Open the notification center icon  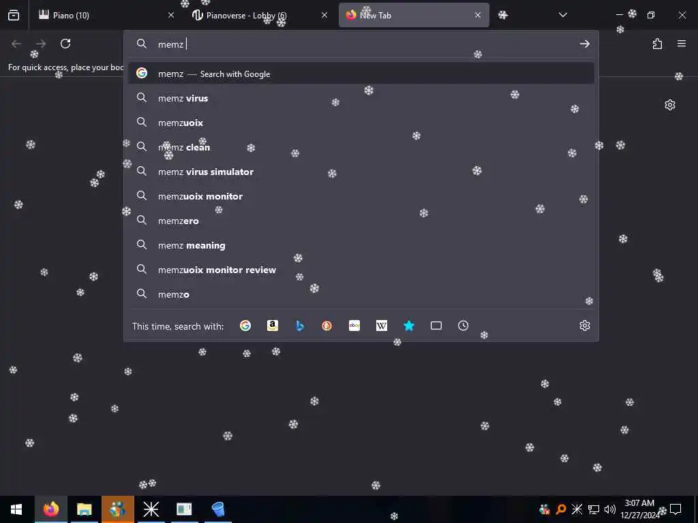coord(676,509)
